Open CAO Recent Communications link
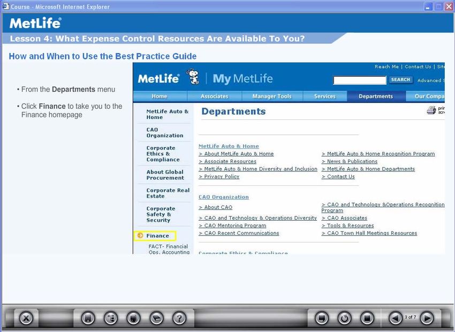Image resolution: width=455 pixels, height=332 pixels. click(x=239, y=233)
